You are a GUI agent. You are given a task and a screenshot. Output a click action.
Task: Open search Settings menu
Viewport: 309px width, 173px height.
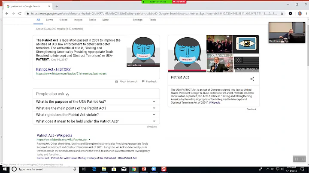[137, 20]
